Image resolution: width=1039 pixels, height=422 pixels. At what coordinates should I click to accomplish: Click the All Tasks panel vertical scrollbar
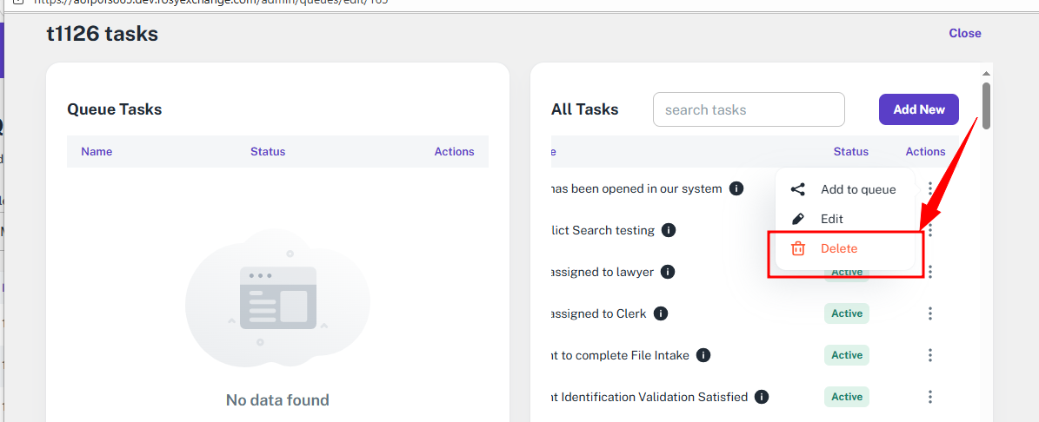coord(986,106)
